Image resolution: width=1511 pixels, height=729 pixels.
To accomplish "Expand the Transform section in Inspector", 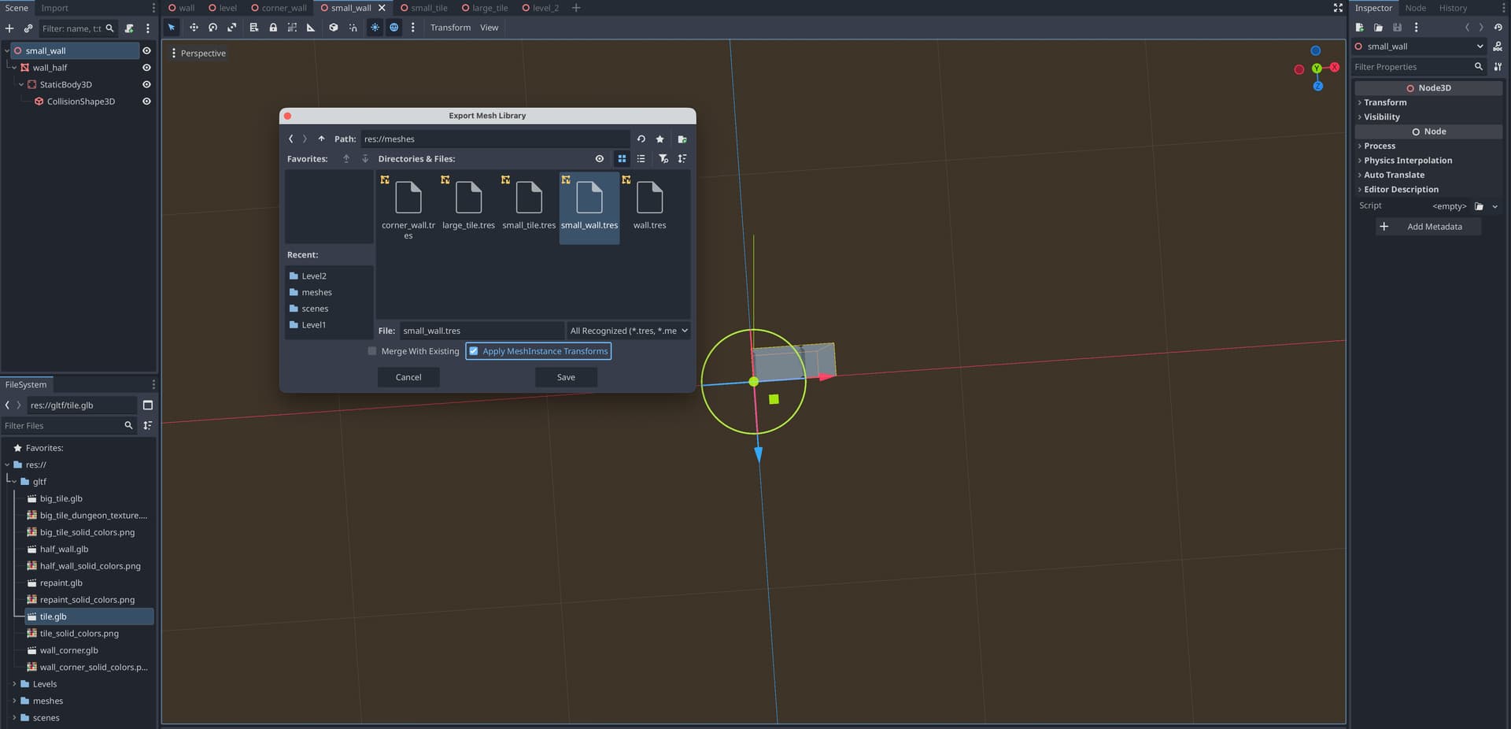I will [x=1385, y=102].
